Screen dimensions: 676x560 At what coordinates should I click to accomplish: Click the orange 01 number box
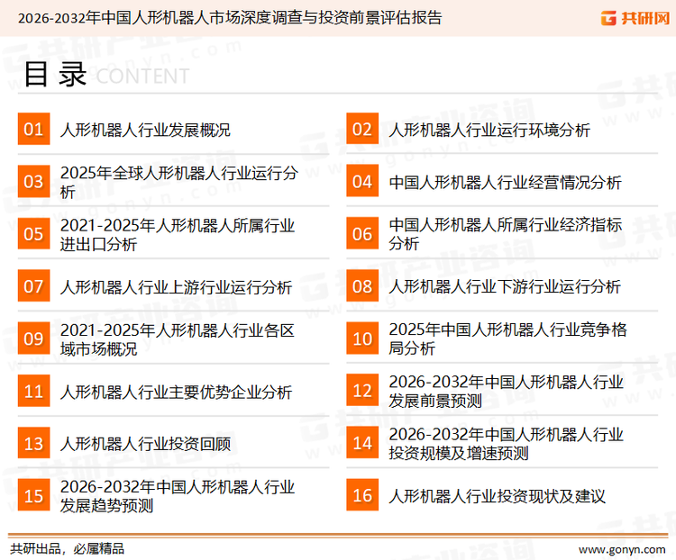click(x=33, y=130)
